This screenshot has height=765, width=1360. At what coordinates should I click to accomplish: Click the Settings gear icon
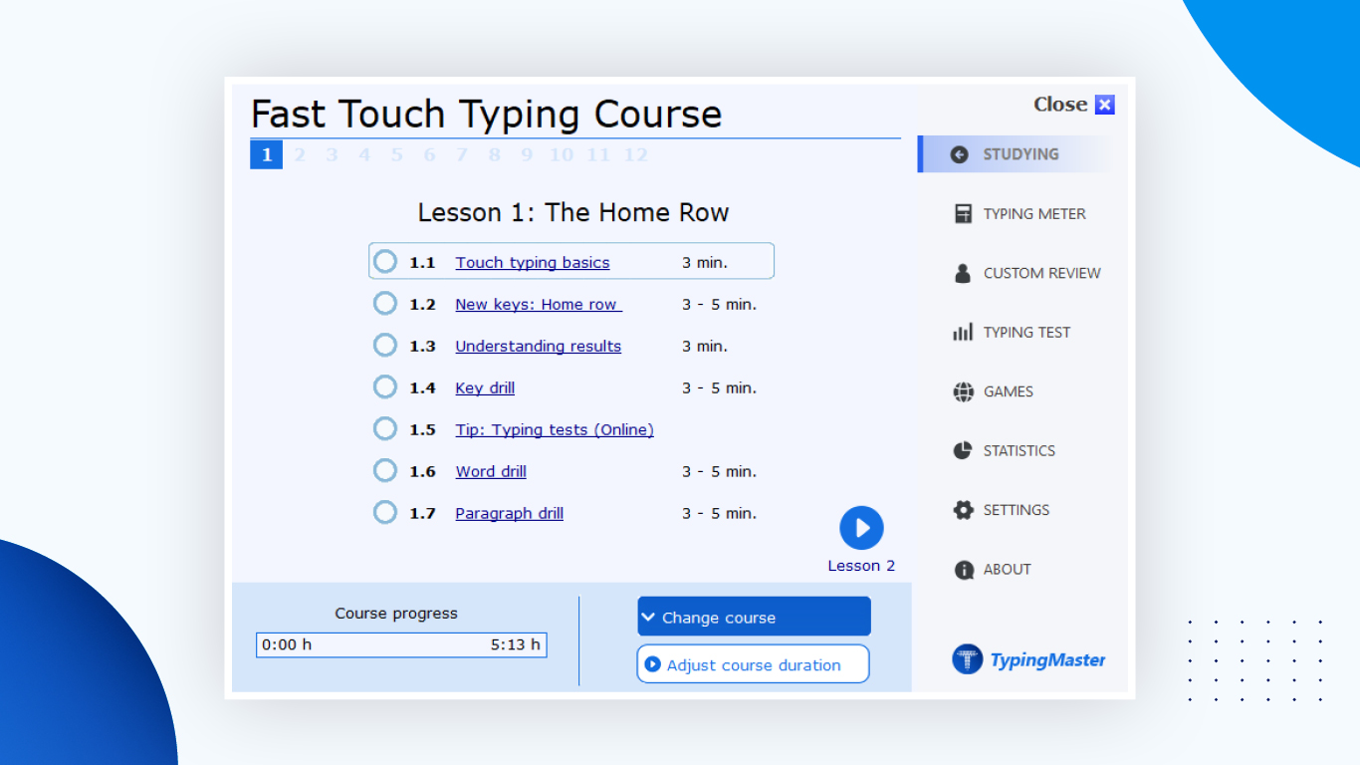pyautogui.click(x=963, y=510)
